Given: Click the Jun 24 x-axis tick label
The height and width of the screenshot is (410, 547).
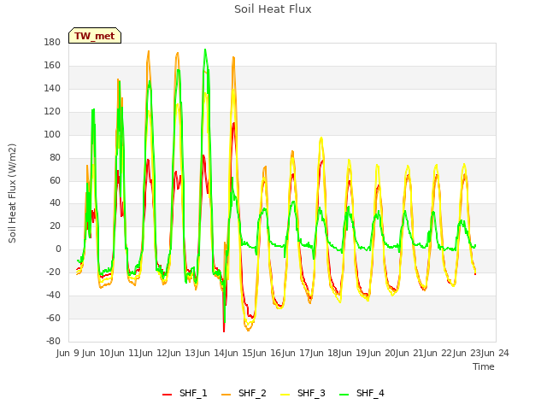Looking at the screenshot, I should [x=496, y=353].
